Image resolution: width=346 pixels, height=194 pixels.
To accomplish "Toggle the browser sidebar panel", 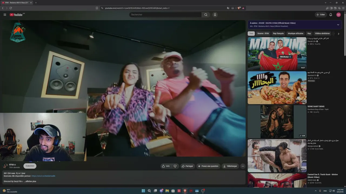I will (331, 8).
